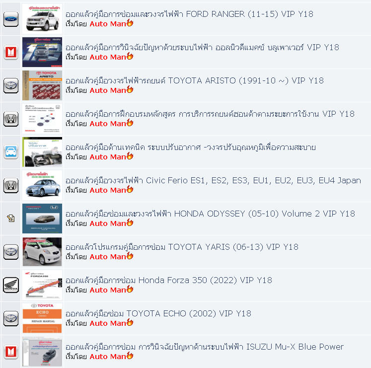Screen dimensions: 371x368
Task: Click the Isuzu icon beside the Mu-X thread
Action: [x=11, y=352]
